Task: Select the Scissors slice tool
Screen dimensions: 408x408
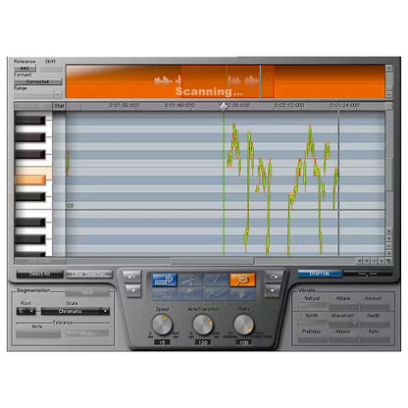Action: (x=190, y=280)
